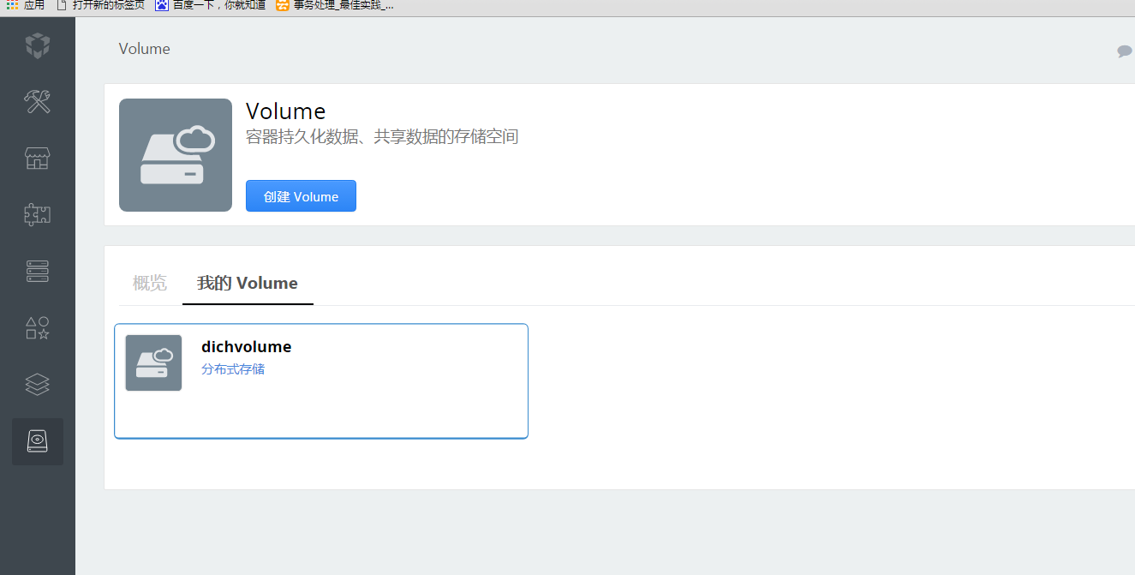Click the dichvolume drive thumbnail
This screenshot has width=1135, height=575.
click(x=153, y=362)
